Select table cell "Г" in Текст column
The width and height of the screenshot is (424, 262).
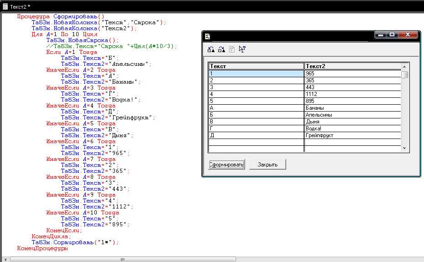click(256, 128)
